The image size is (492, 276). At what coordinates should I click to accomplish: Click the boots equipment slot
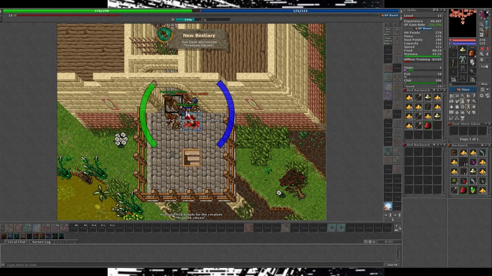(463, 78)
